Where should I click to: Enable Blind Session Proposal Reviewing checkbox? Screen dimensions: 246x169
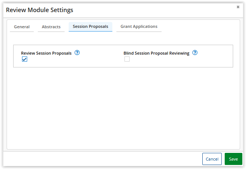tap(127, 59)
